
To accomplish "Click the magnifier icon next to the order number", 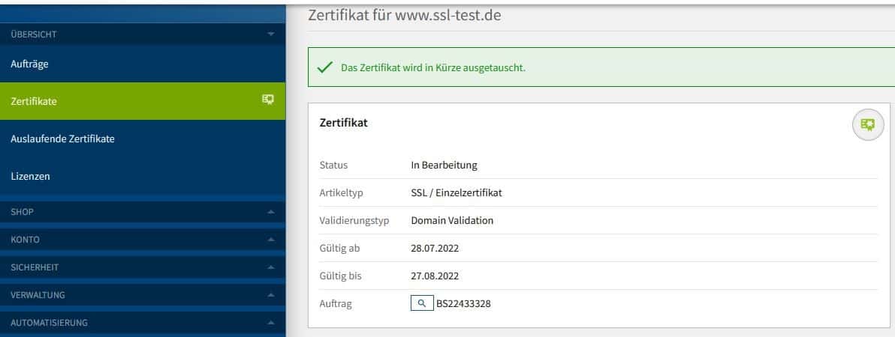I will click(x=421, y=303).
